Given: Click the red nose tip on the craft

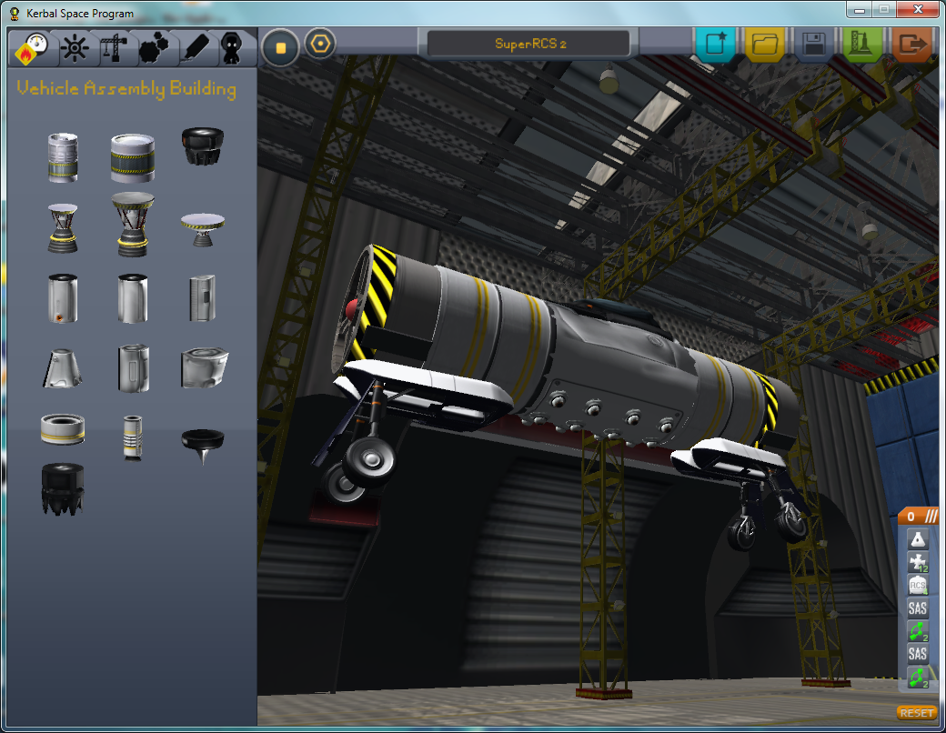Looking at the screenshot, I should pyautogui.click(x=351, y=309).
